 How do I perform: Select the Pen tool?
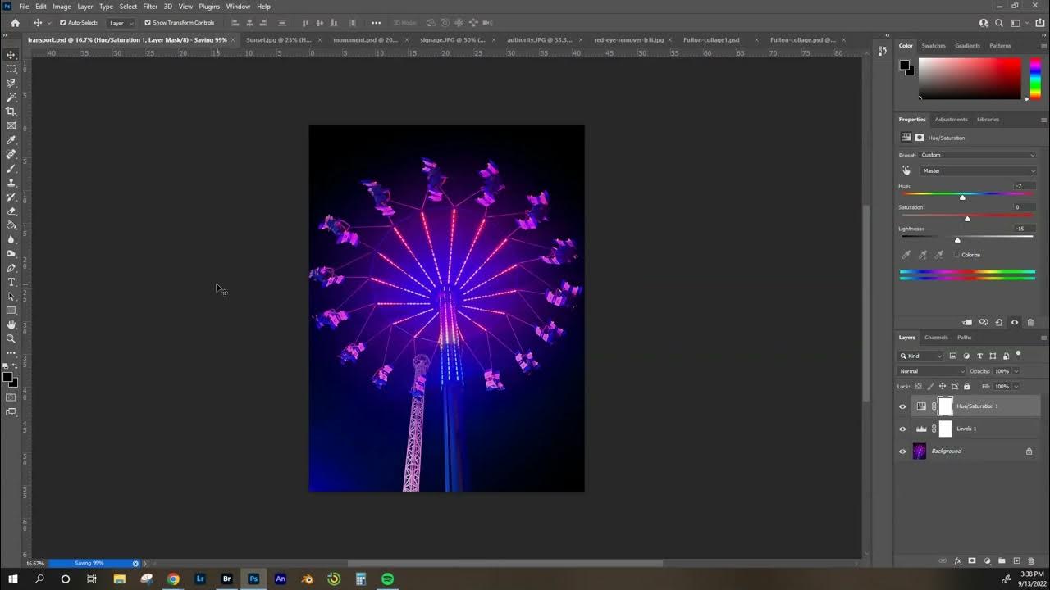tap(11, 268)
